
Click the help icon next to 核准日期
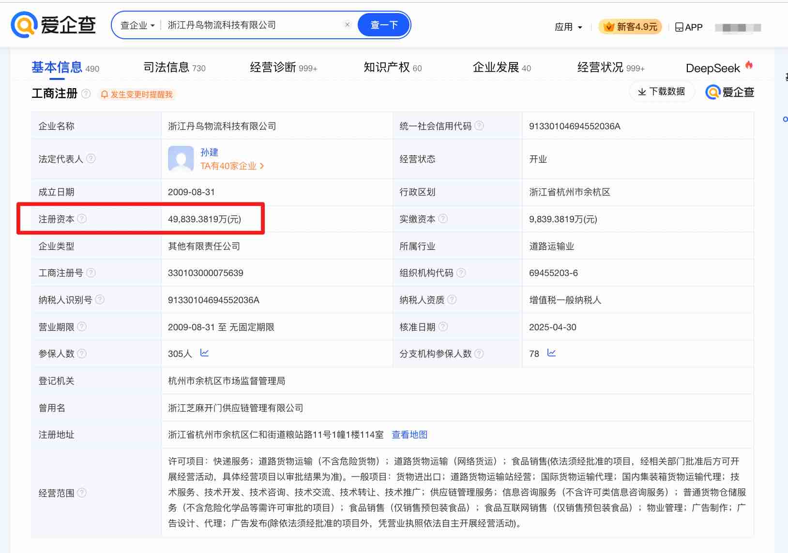[x=443, y=327]
